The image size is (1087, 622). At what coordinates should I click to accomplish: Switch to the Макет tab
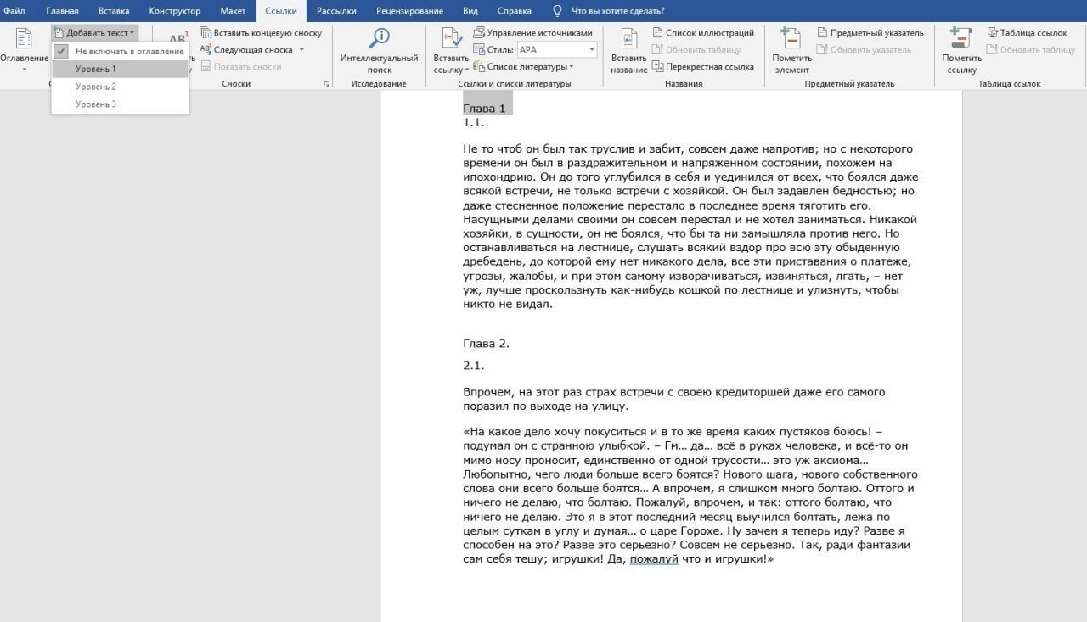coord(233,11)
